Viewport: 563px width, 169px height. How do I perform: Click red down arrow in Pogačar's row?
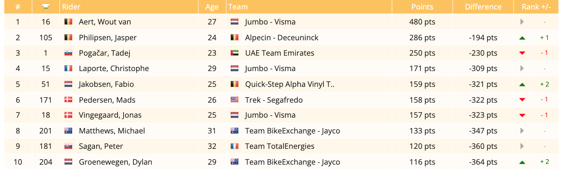coord(522,53)
